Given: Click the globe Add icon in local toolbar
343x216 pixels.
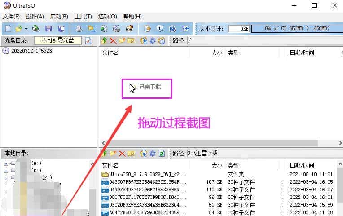Looking at the screenshot, I should (x=144, y=154).
